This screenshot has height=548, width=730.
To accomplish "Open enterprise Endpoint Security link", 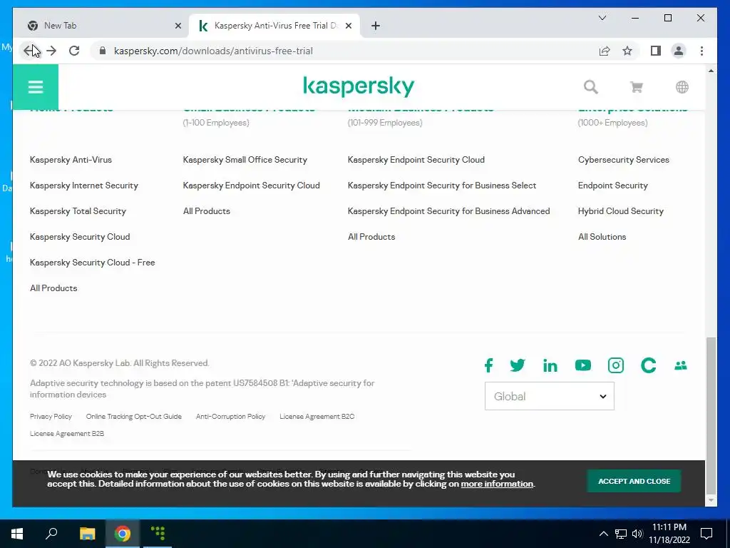I will click(x=612, y=186).
